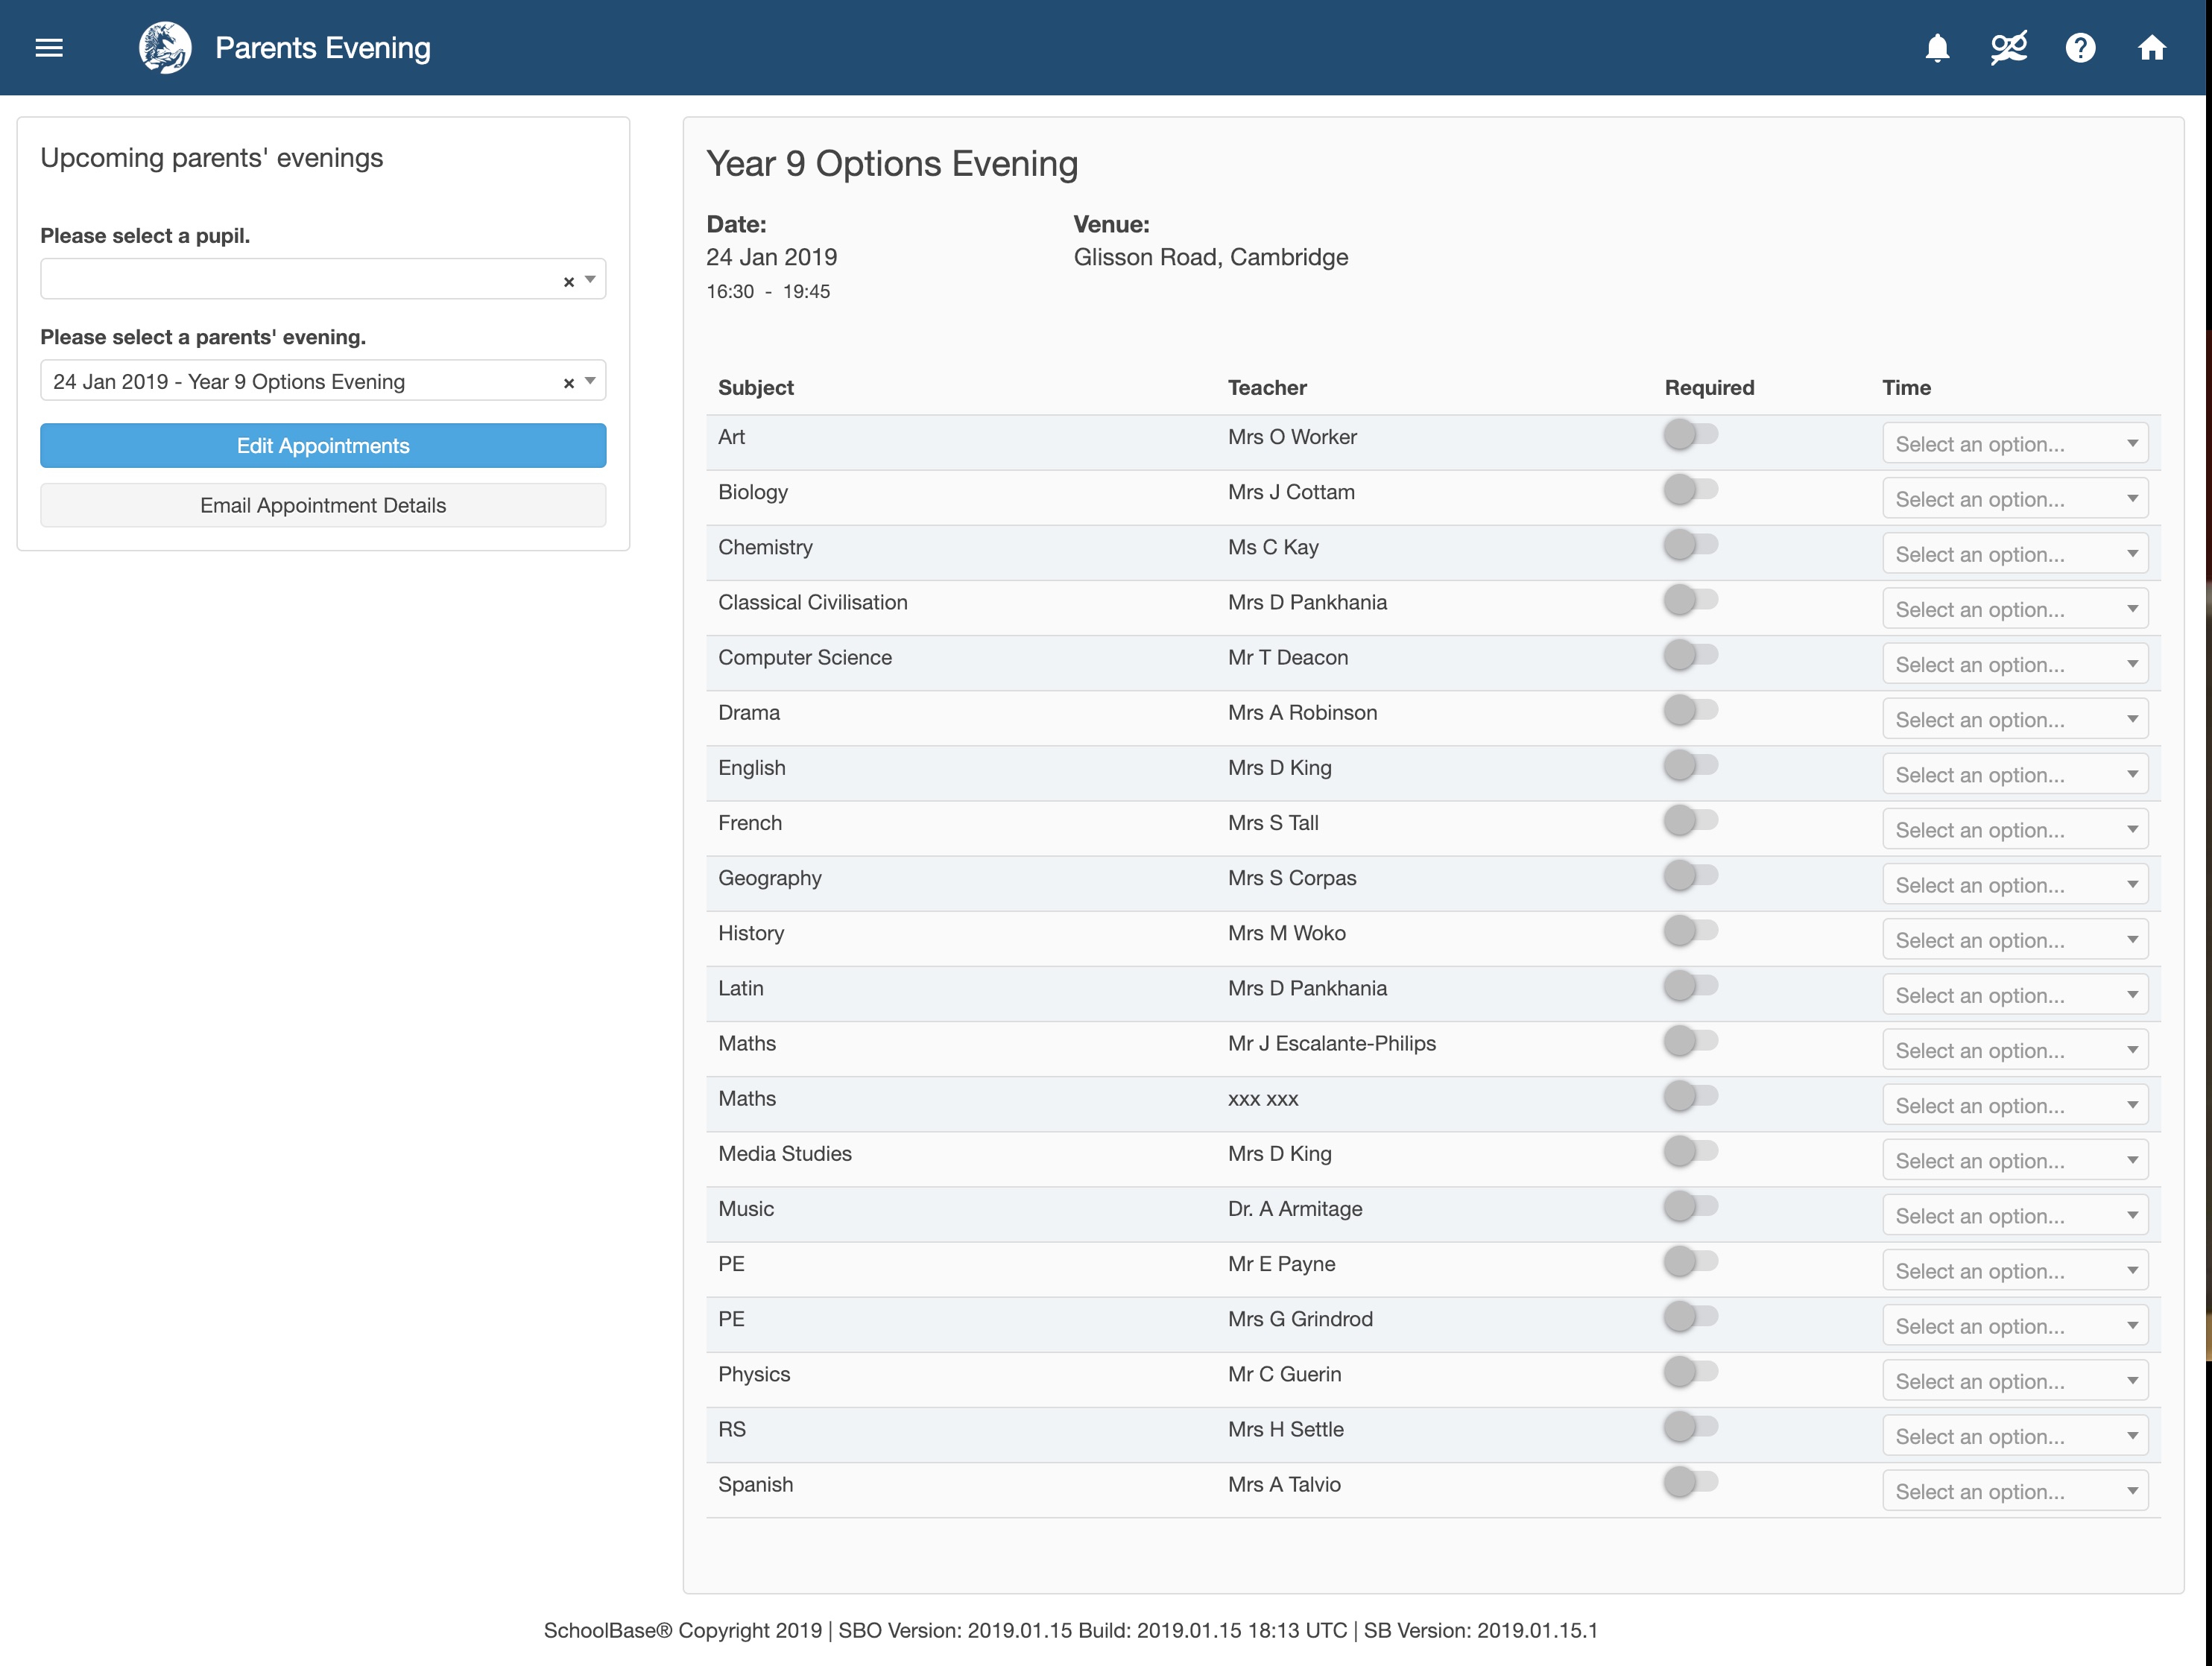
Task: Open the pupil selection dropdown
Action: pos(323,279)
